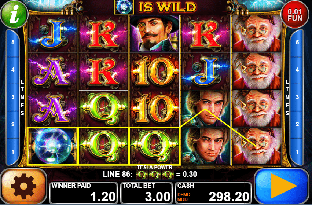Open the green info paytable button
The width and height of the screenshot is (312, 205).
point(14,14)
